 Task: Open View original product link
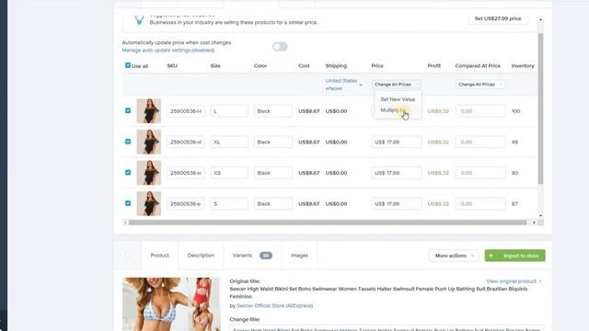click(x=514, y=281)
